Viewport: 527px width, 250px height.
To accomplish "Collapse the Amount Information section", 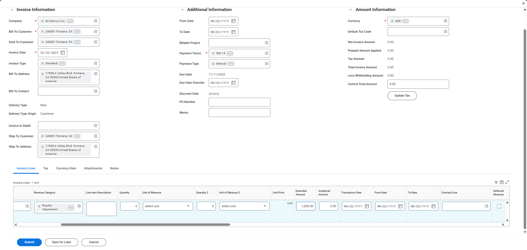I will pyautogui.click(x=351, y=10).
